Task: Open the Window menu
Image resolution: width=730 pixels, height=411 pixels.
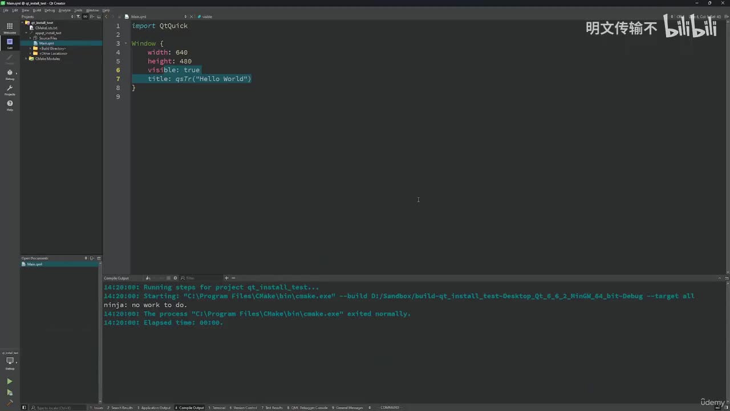Action: point(92,10)
